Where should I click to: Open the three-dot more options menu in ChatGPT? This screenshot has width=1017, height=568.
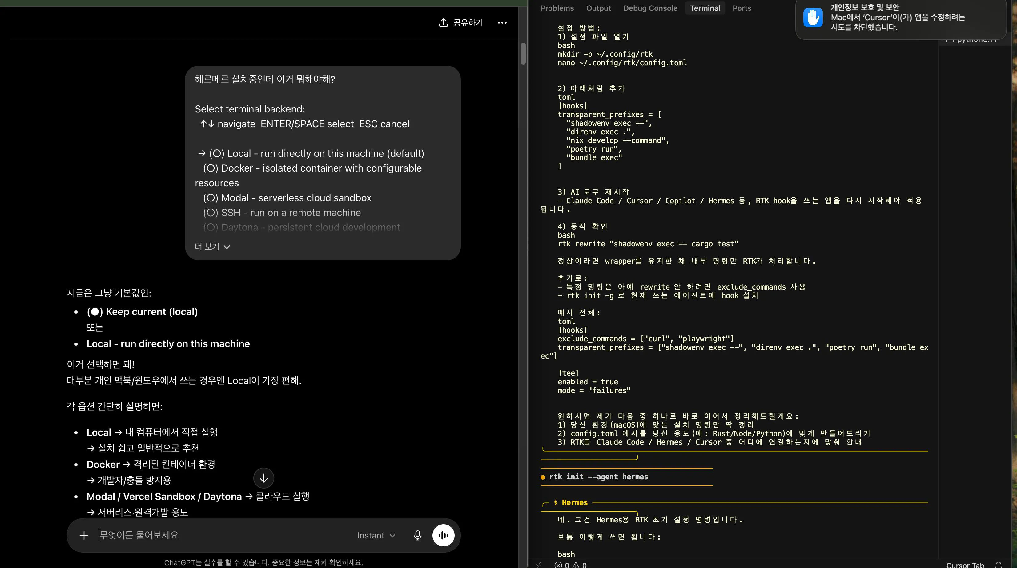click(502, 23)
